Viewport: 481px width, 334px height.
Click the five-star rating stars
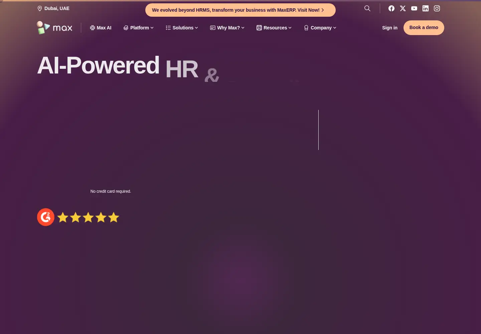coord(88,217)
